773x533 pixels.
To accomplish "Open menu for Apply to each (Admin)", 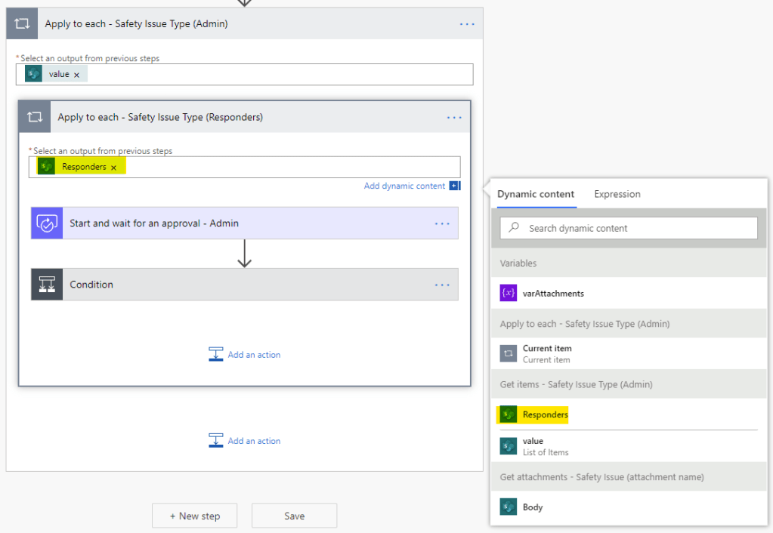I will coord(467,24).
